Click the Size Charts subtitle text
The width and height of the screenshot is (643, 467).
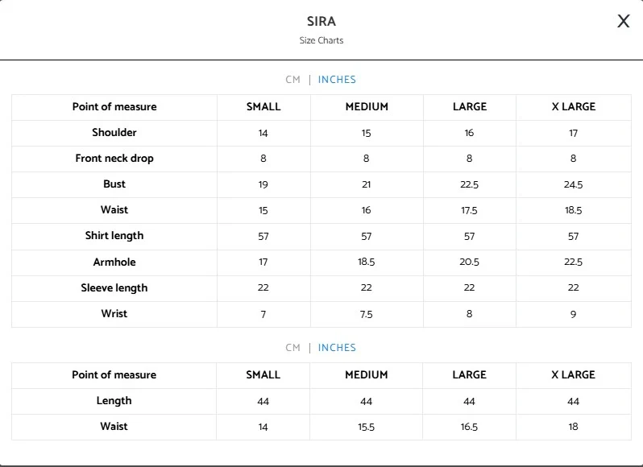321,40
